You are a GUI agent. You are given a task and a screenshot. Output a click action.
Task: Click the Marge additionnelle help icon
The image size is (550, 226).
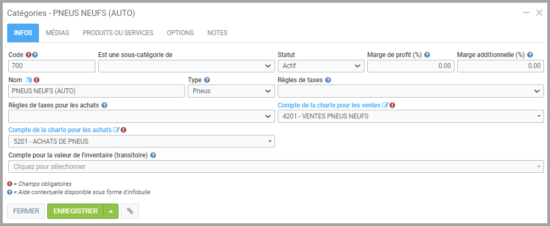click(x=530, y=55)
